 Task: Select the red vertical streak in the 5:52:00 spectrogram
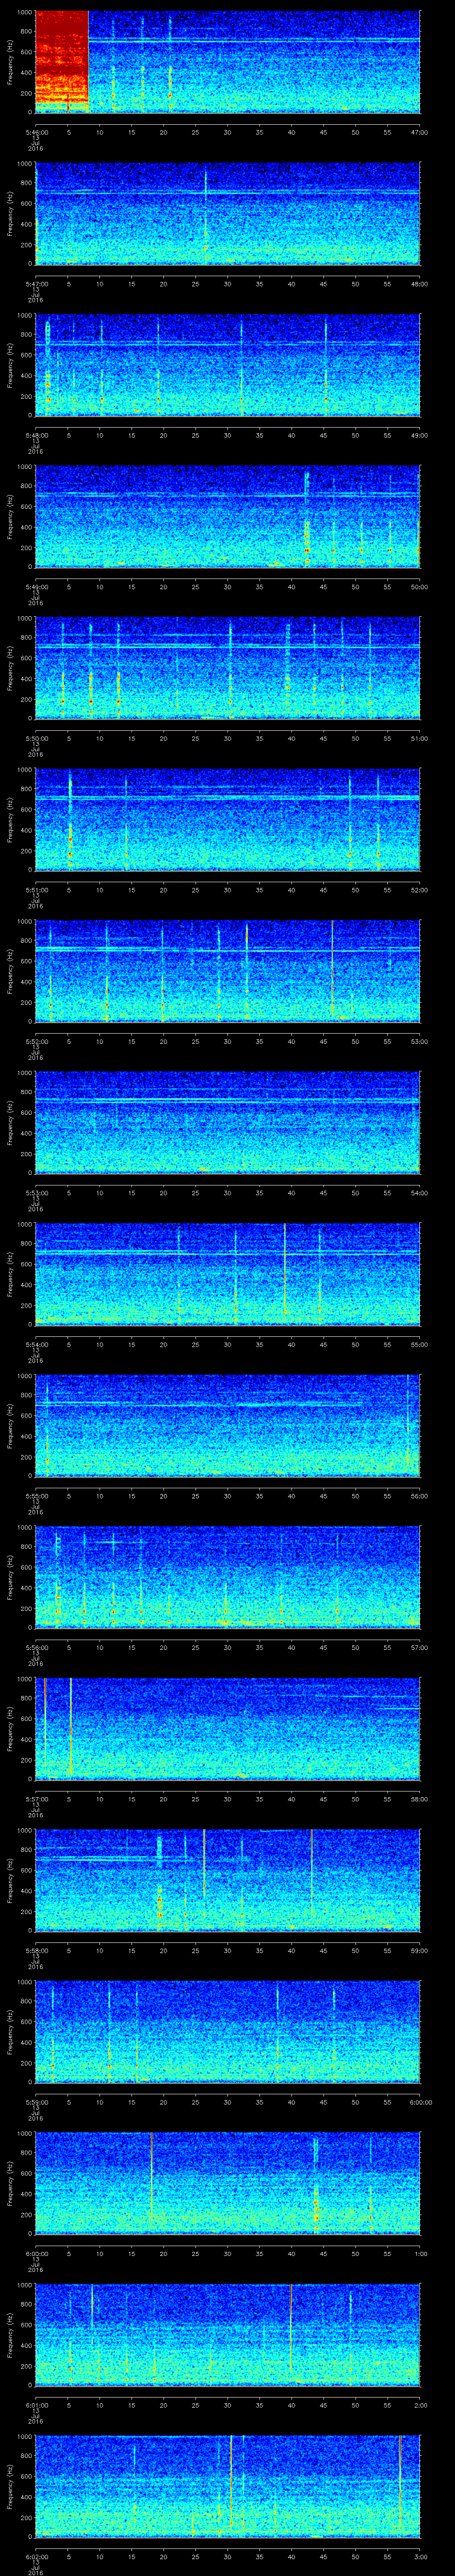pyautogui.click(x=331, y=970)
